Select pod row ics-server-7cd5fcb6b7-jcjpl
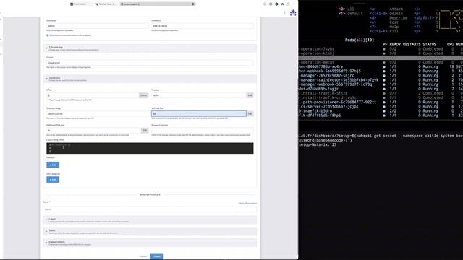Screen dimensions: 463x260 click(x=381, y=106)
